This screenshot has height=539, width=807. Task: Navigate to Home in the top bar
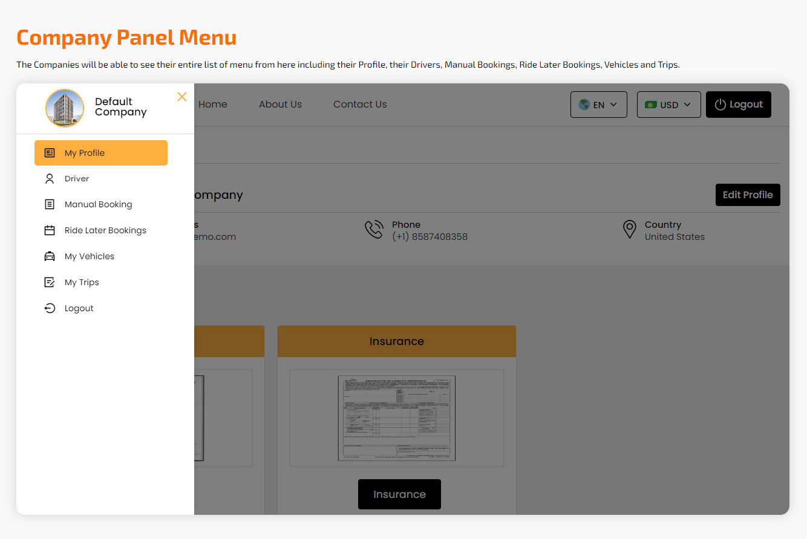213,104
